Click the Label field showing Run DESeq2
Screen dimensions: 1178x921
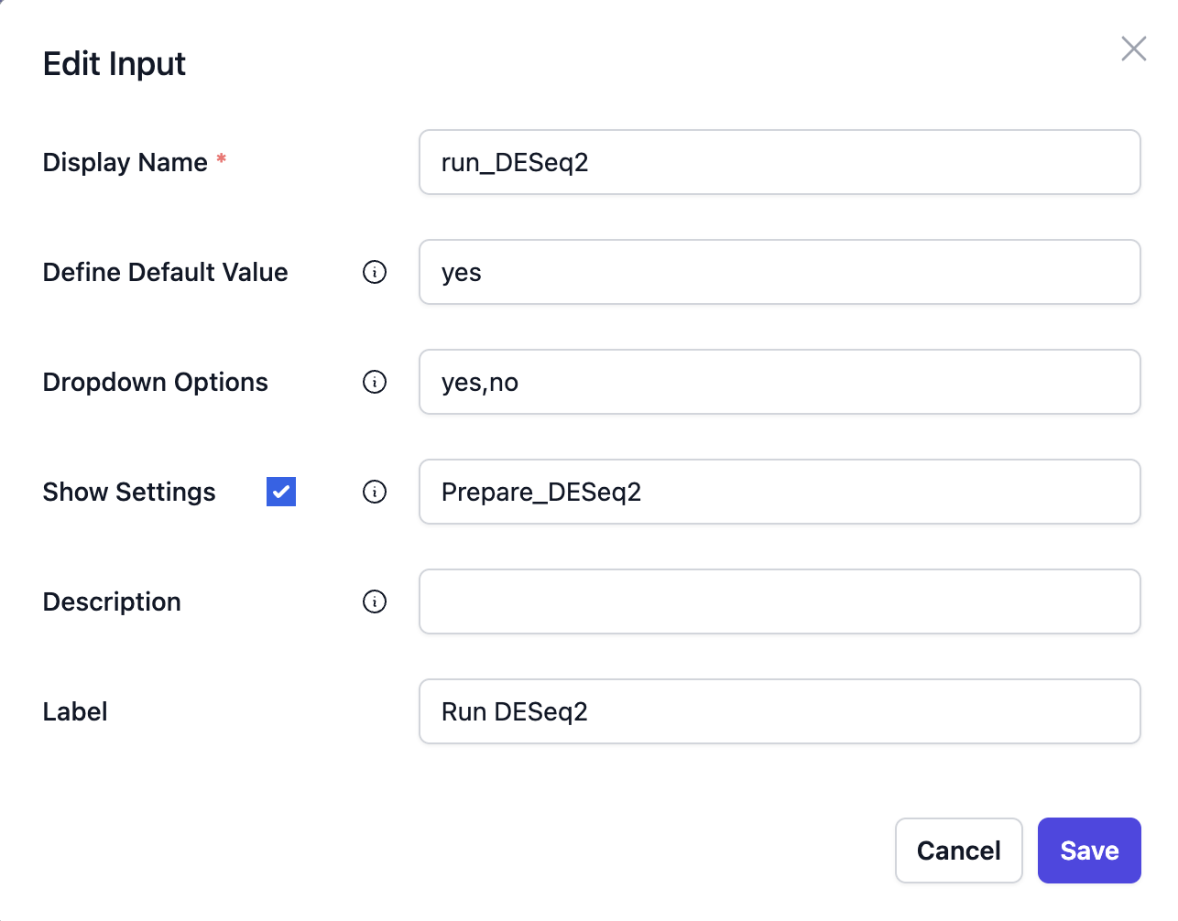tap(779, 711)
